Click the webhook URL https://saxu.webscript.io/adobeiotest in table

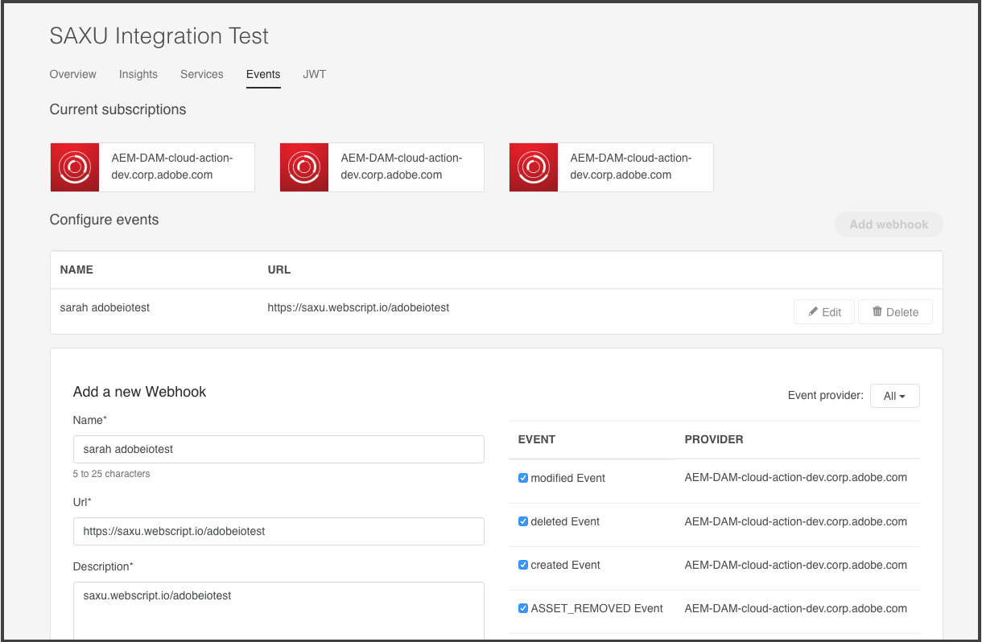pos(359,307)
